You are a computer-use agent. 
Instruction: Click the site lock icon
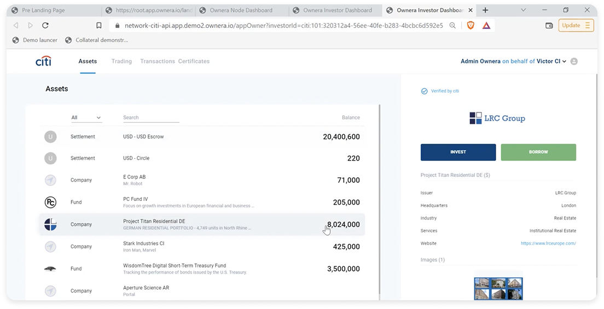117,25
